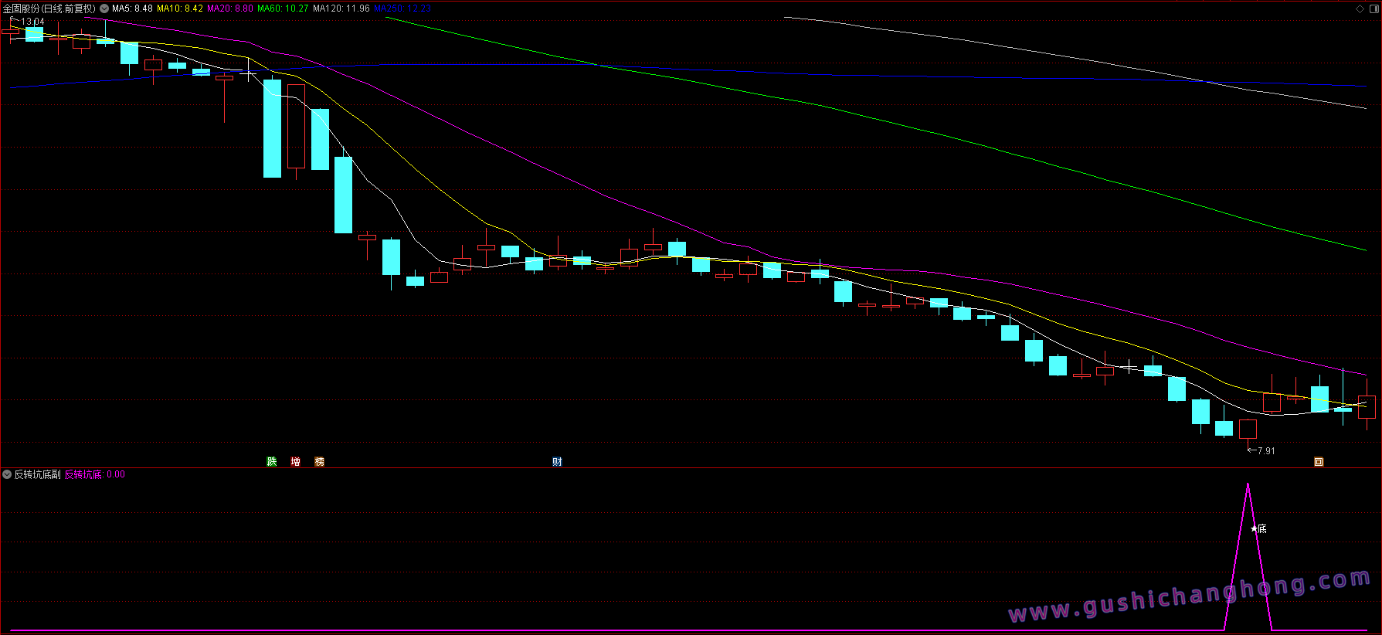Viewport: 1382px width, 635px height.
Task: Click the diamond icon at top right
Action: click(x=1360, y=8)
